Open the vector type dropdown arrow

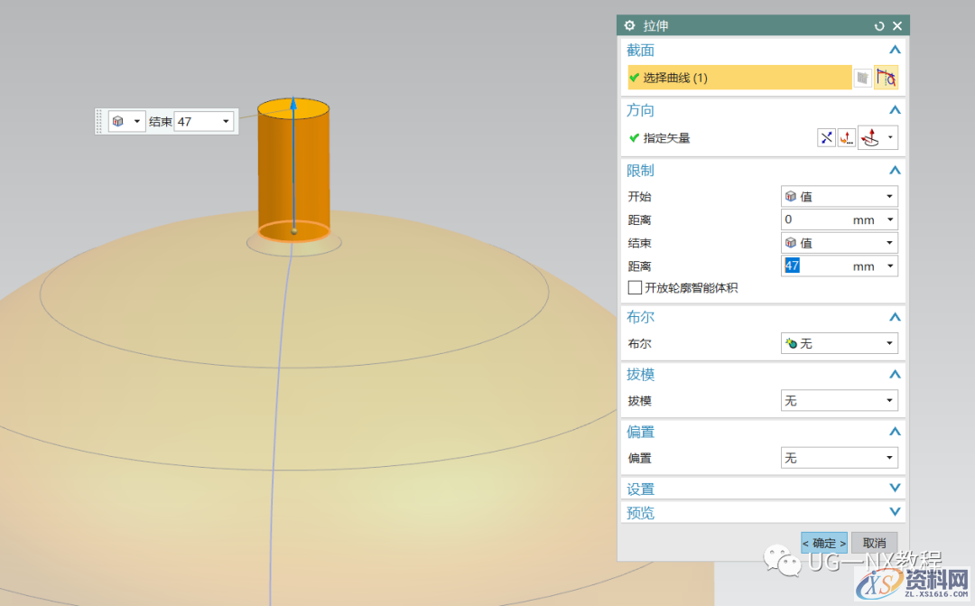(891, 137)
